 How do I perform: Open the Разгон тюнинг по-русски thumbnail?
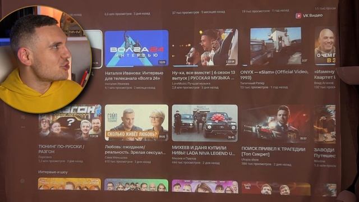(70, 122)
